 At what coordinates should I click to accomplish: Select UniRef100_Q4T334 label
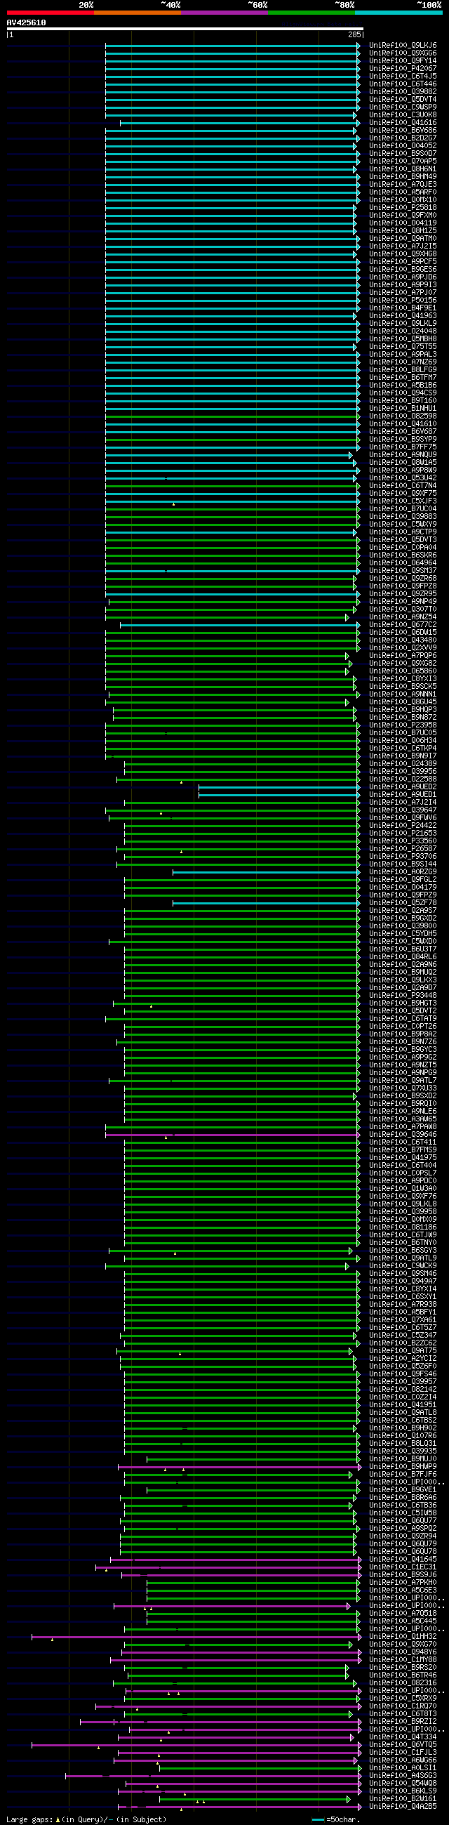point(402,1738)
